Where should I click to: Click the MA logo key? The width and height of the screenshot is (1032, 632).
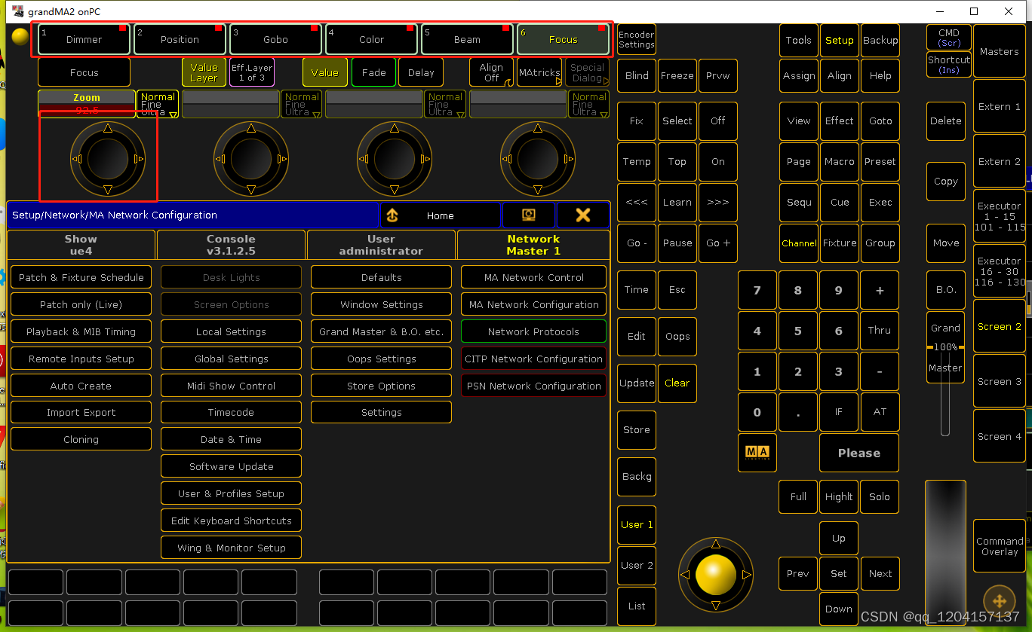click(757, 453)
